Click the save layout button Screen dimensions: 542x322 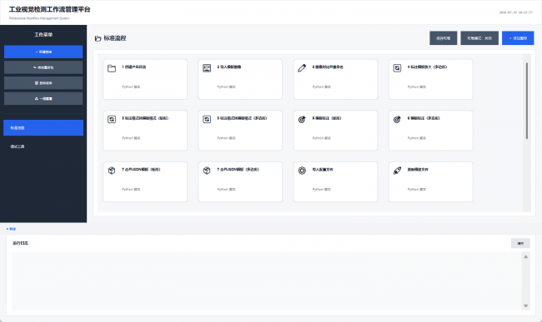(443, 38)
